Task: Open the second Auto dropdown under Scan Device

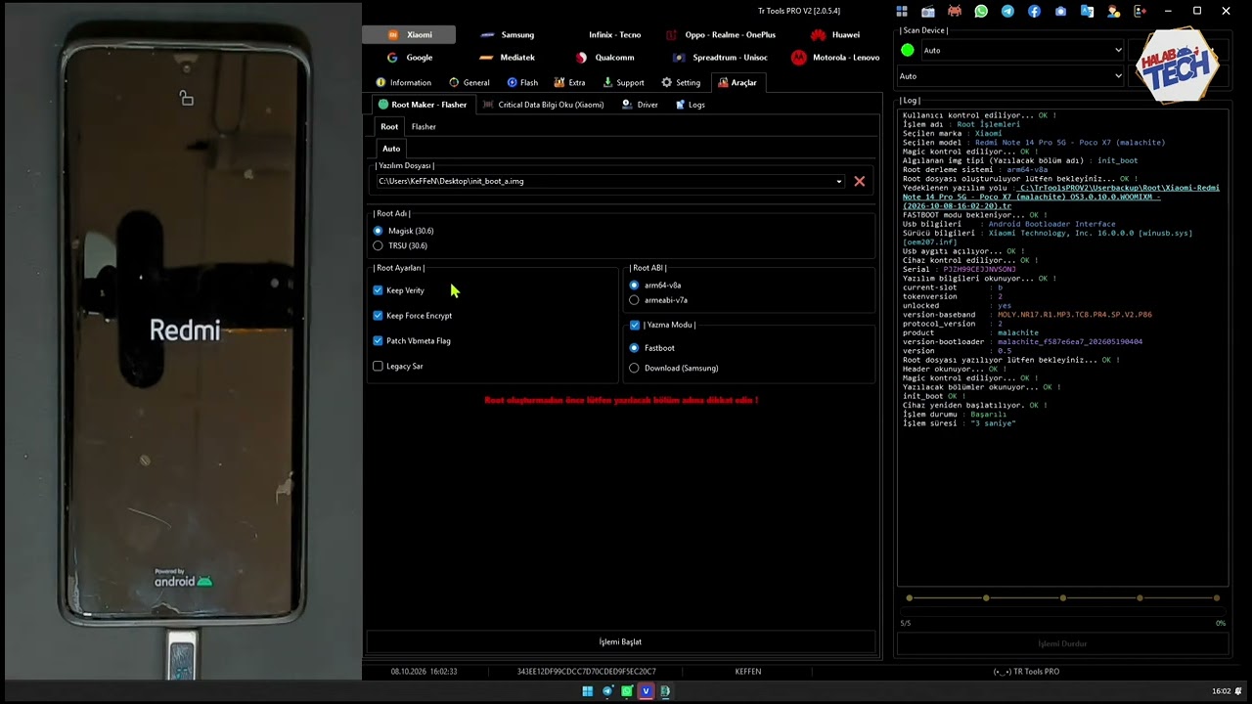Action: [1011, 75]
